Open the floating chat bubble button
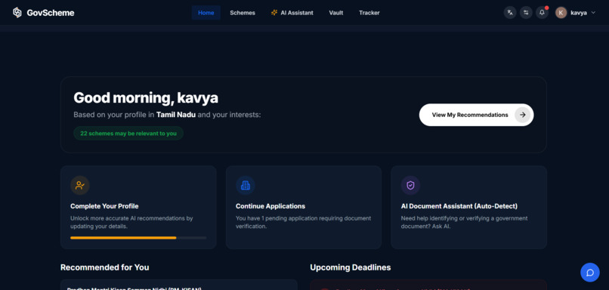The width and height of the screenshot is (609, 290). (x=590, y=272)
